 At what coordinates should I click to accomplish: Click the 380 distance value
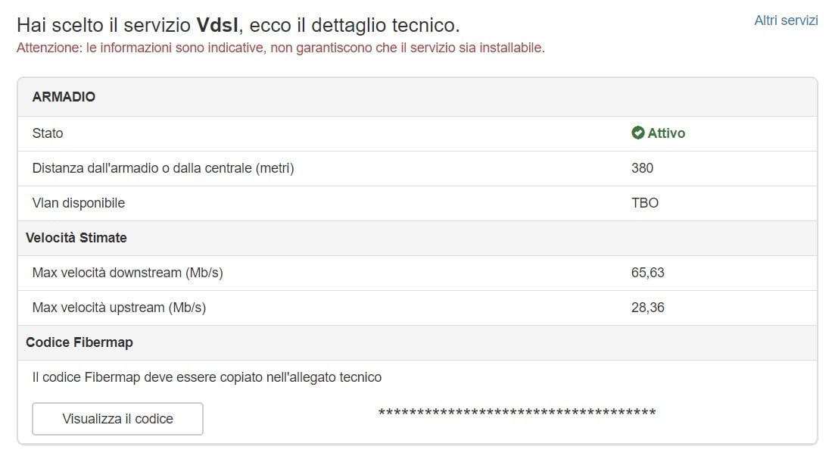click(642, 168)
